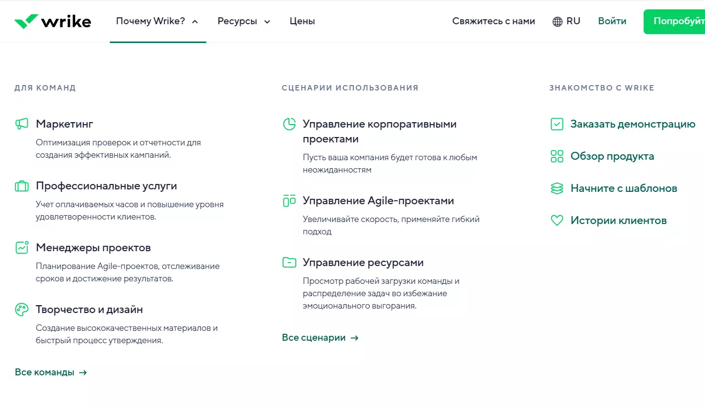The width and height of the screenshot is (705, 407).
Task: Click the folder icon beside Управление ресурсами
Action: [x=289, y=263]
